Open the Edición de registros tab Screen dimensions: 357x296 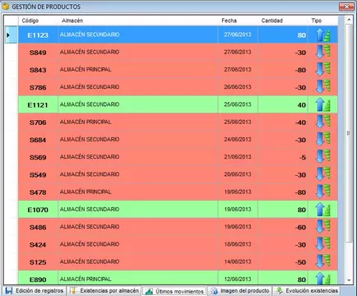[35, 290]
